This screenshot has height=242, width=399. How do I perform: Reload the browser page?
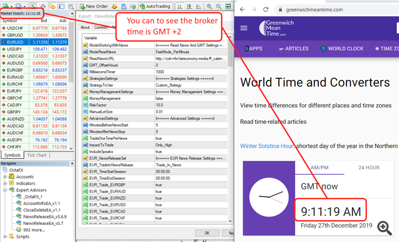[265, 10]
